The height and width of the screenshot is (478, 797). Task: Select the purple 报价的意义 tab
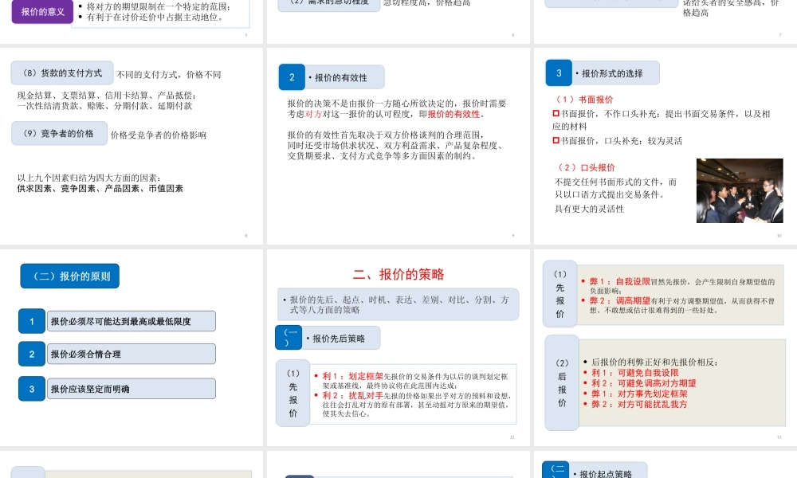tap(41, 13)
